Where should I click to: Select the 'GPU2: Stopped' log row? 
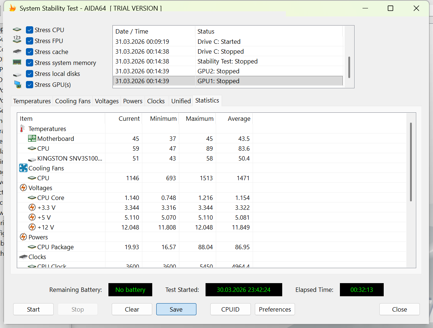pos(228,71)
